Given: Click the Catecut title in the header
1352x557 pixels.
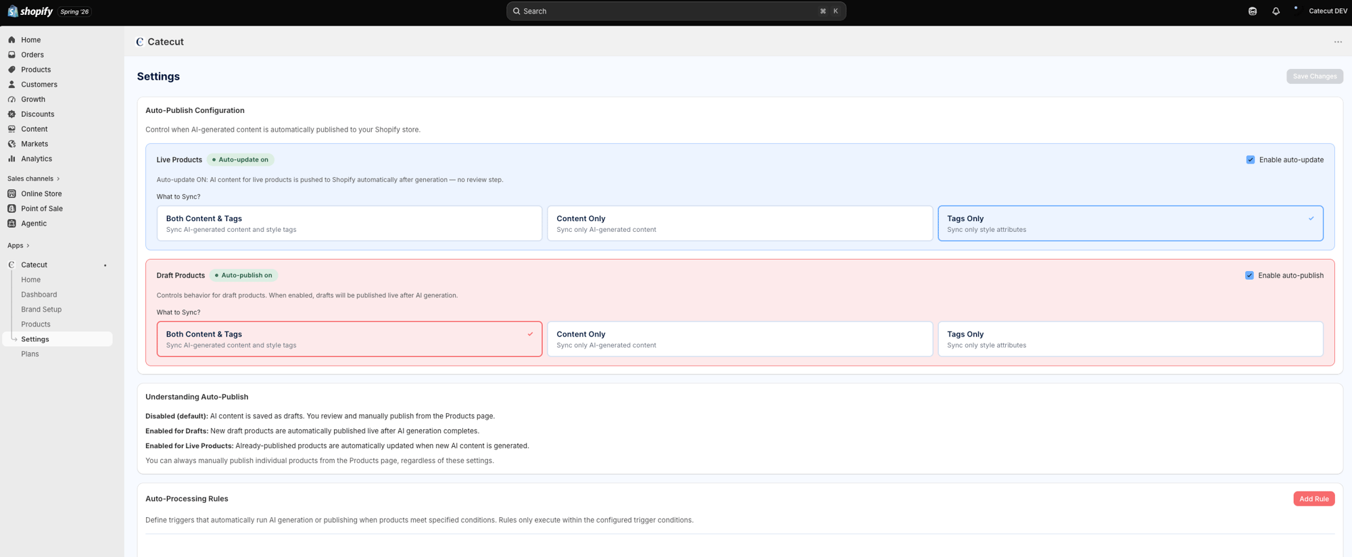Looking at the screenshot, I should tap(166, 42).
